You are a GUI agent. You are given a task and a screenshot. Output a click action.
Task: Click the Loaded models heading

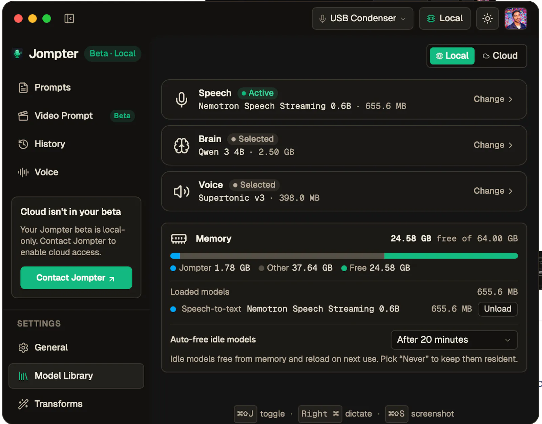pyautogui.click(x=200, y=292)
